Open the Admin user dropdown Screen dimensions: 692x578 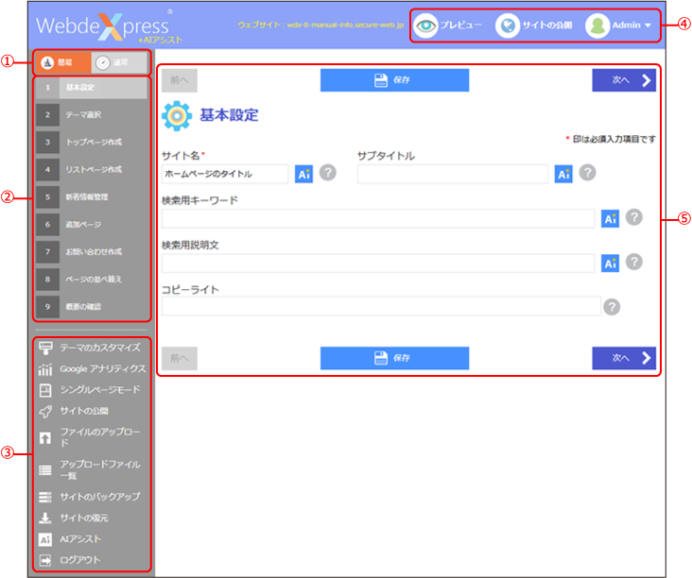tap(619, 25)
